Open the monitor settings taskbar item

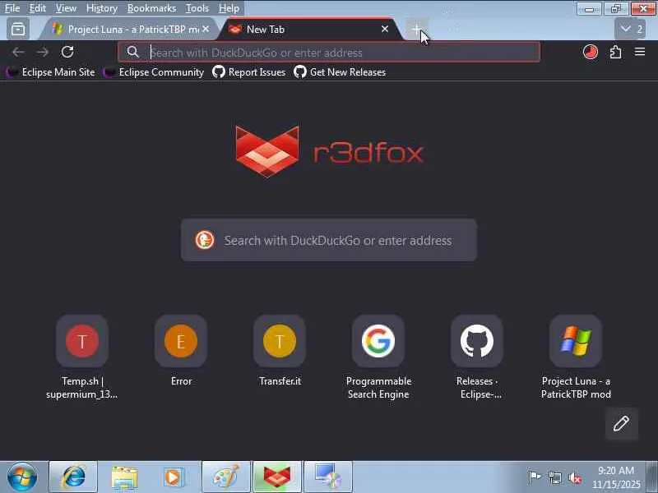point(328,477)
